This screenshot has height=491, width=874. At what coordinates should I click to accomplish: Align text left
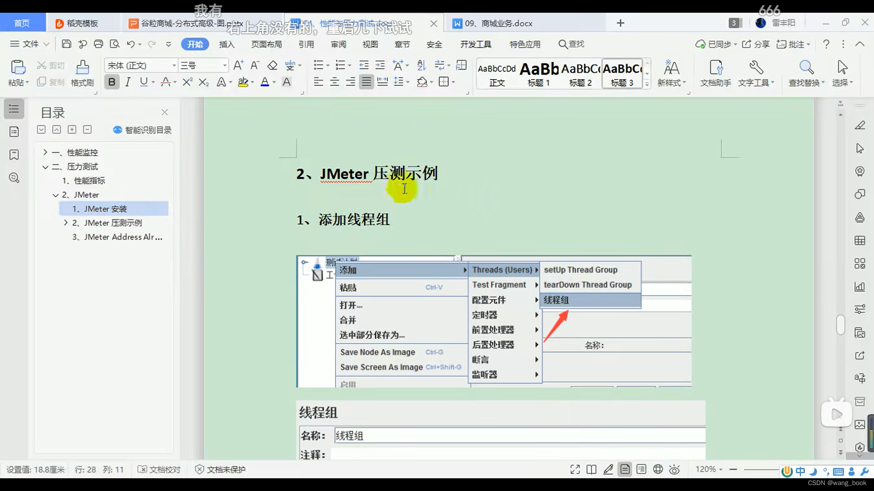pos(319,82)
